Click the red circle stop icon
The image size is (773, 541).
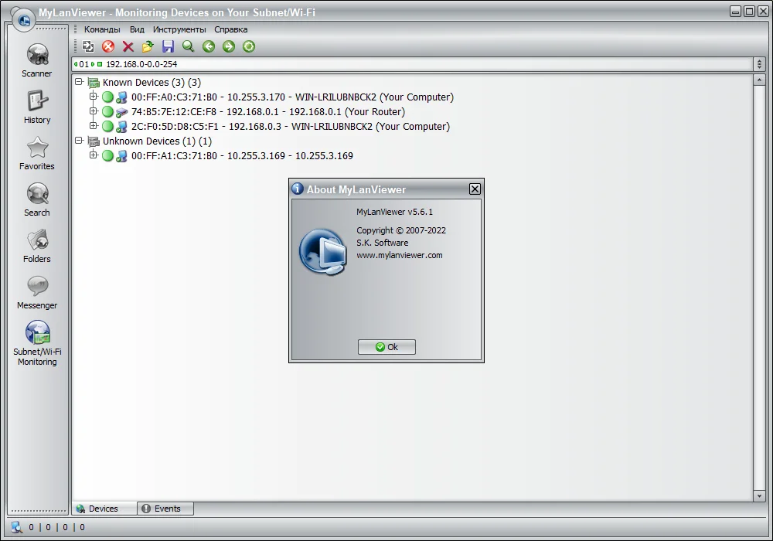tap(108, 46)
